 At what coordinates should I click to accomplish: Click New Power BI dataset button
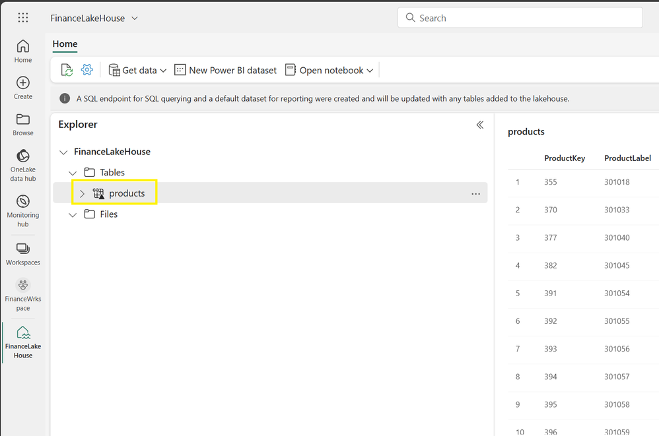click(x=225, y=70)
